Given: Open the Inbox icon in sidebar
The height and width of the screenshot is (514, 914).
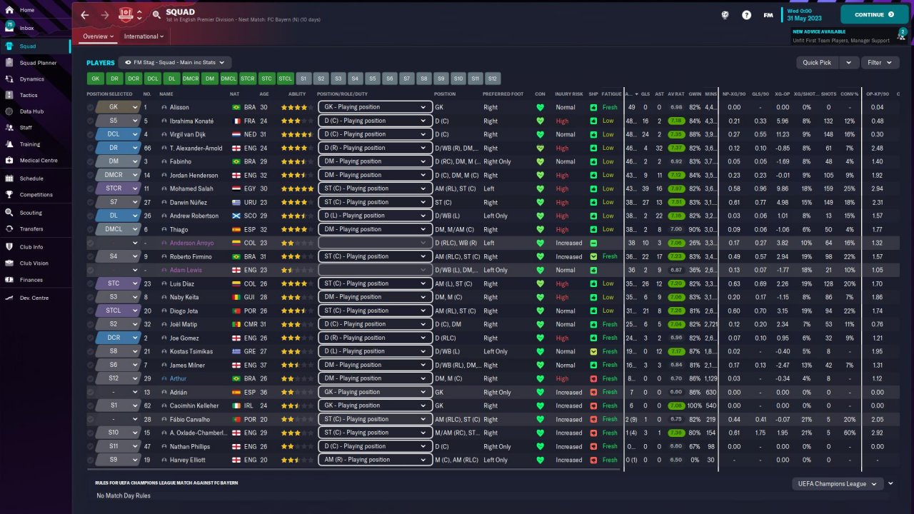Looking at the screenshot, I should [x=10, y=28].
